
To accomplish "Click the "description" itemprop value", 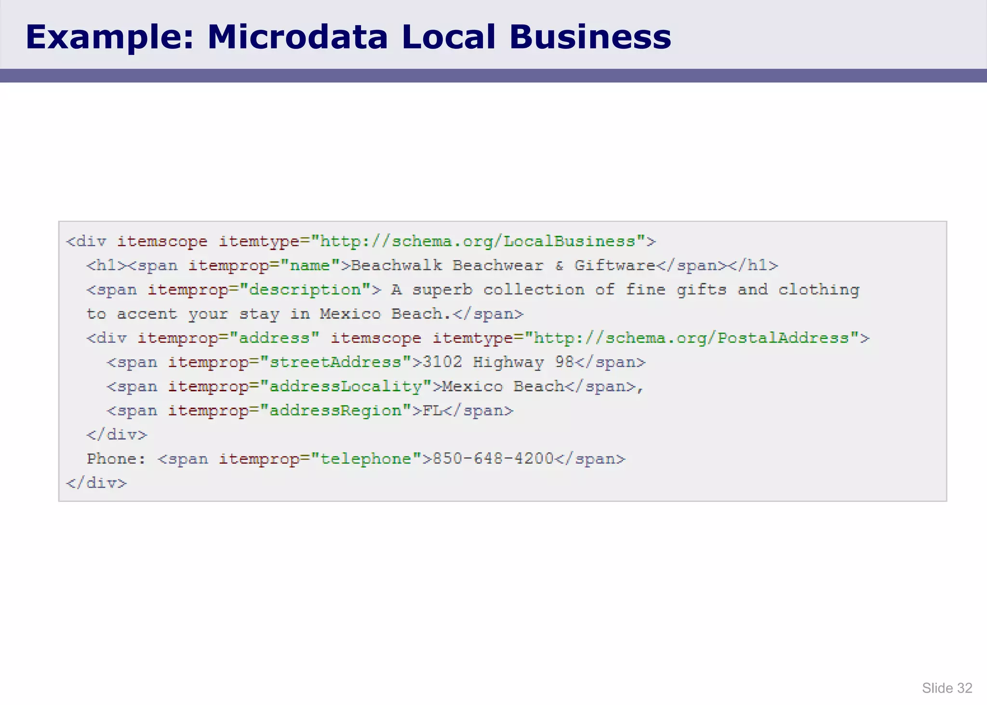I will click(x=305, y=290).
